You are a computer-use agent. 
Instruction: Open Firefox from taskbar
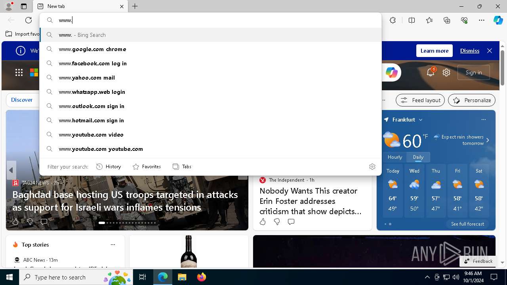tap(202, 277)
